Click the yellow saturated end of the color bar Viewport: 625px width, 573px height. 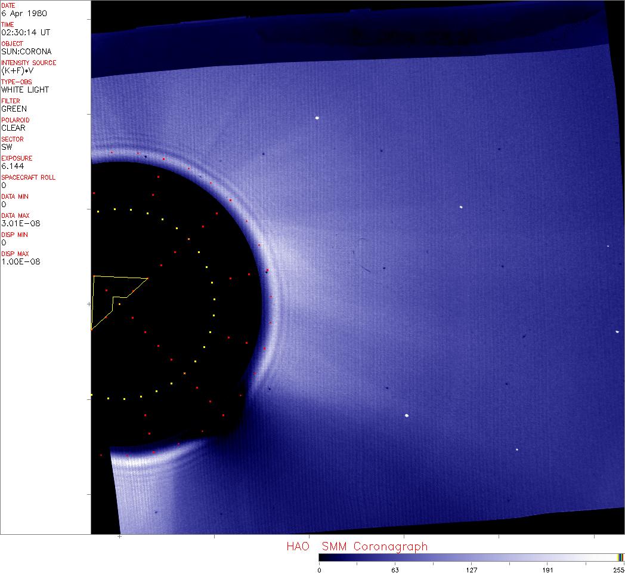(x=621, y=557)
